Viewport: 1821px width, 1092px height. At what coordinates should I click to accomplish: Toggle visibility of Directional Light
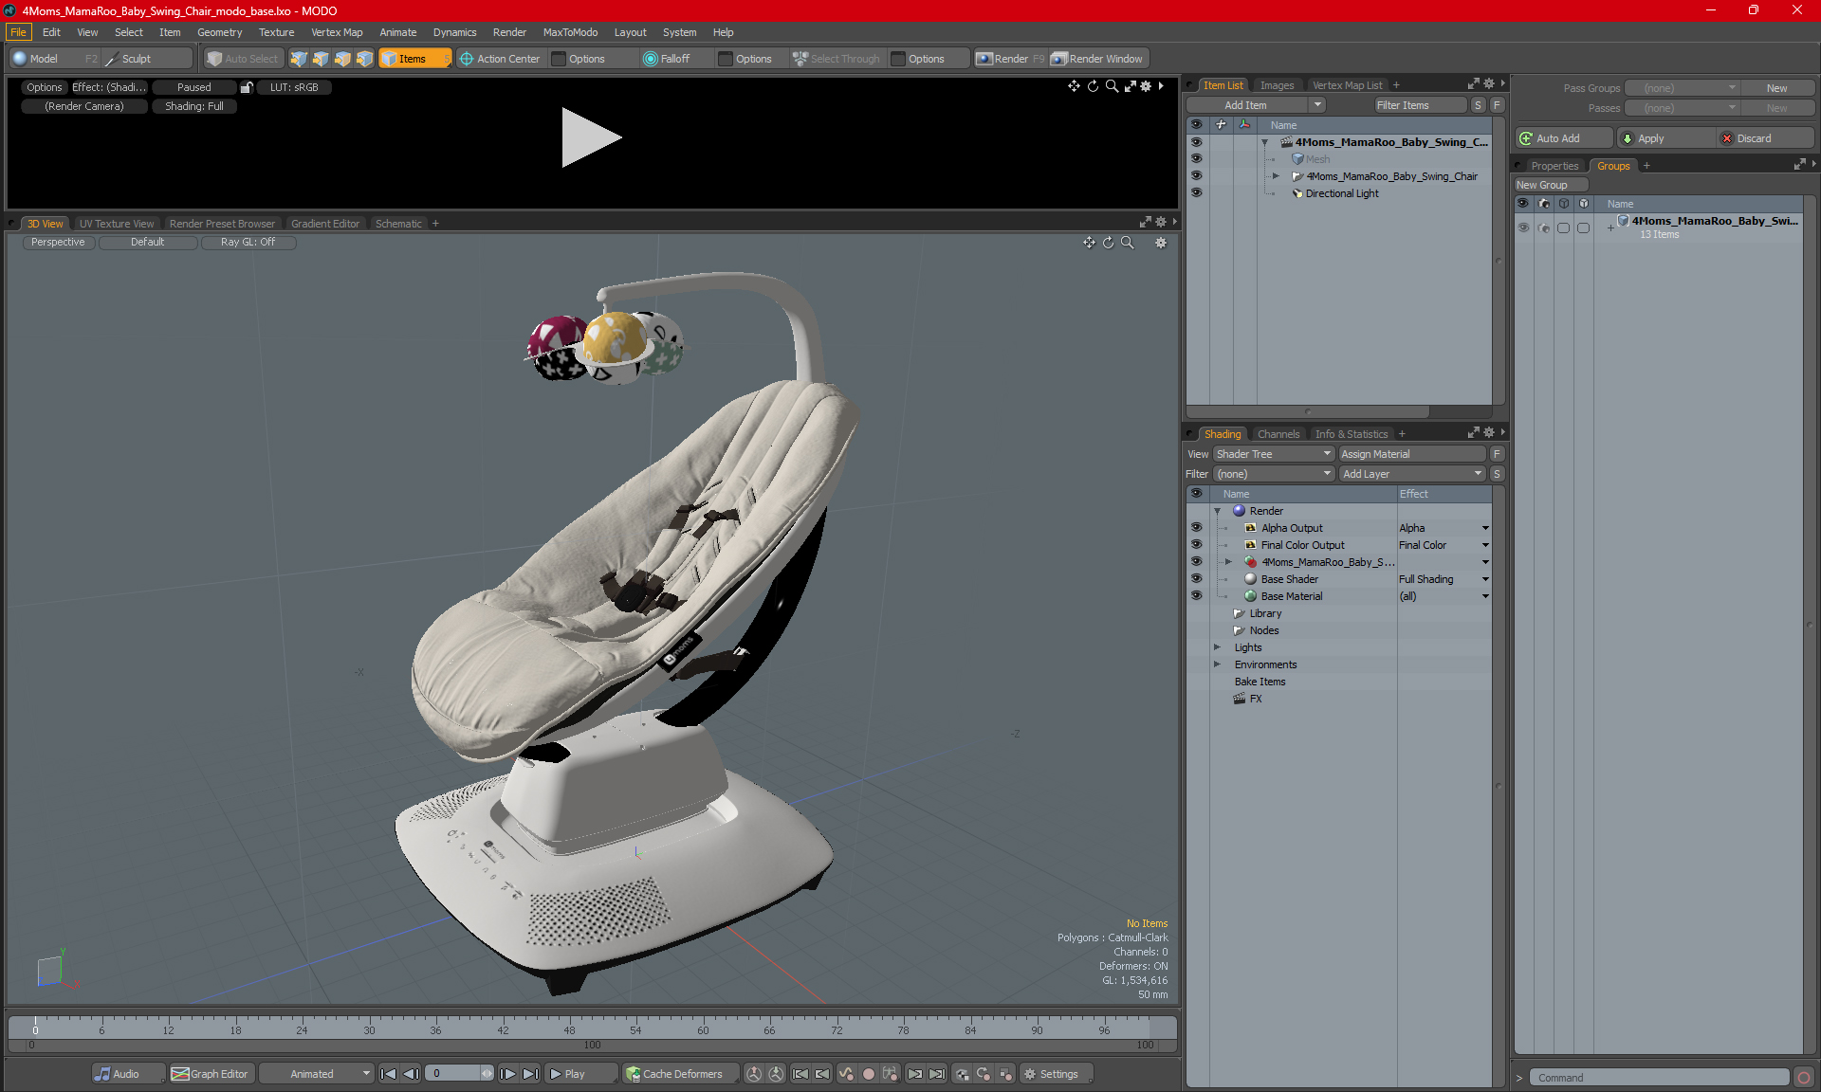1196,192
